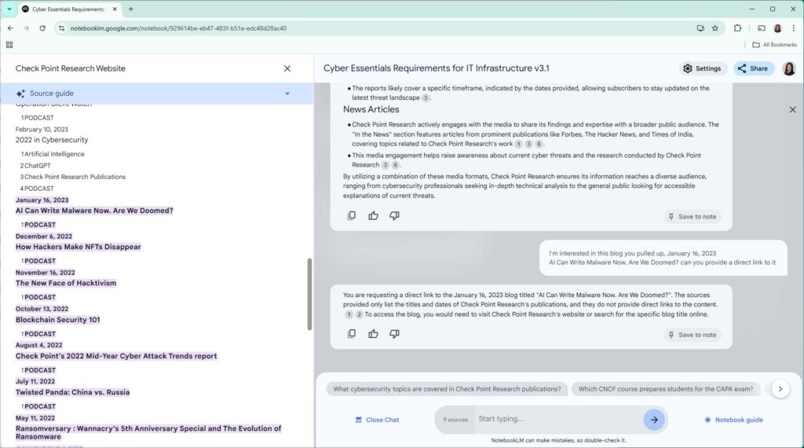Close the Check Point Research Website source panel
804x448 pixels.
tap(287, 68)
